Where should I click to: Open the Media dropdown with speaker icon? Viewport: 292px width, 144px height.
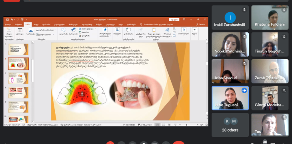194,31
